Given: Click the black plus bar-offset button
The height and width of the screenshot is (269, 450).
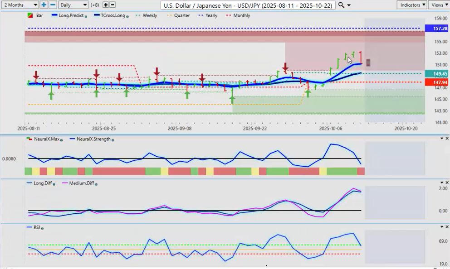Looking at the screenshot, I should 106,5.
